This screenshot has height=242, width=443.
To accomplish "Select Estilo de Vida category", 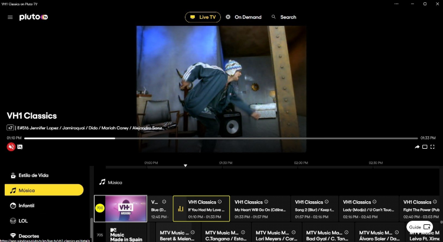I will coord(44,175).
